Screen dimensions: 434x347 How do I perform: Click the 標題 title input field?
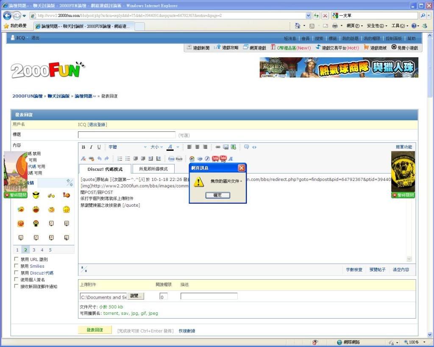pyautogui.click(x=126, y=135)
